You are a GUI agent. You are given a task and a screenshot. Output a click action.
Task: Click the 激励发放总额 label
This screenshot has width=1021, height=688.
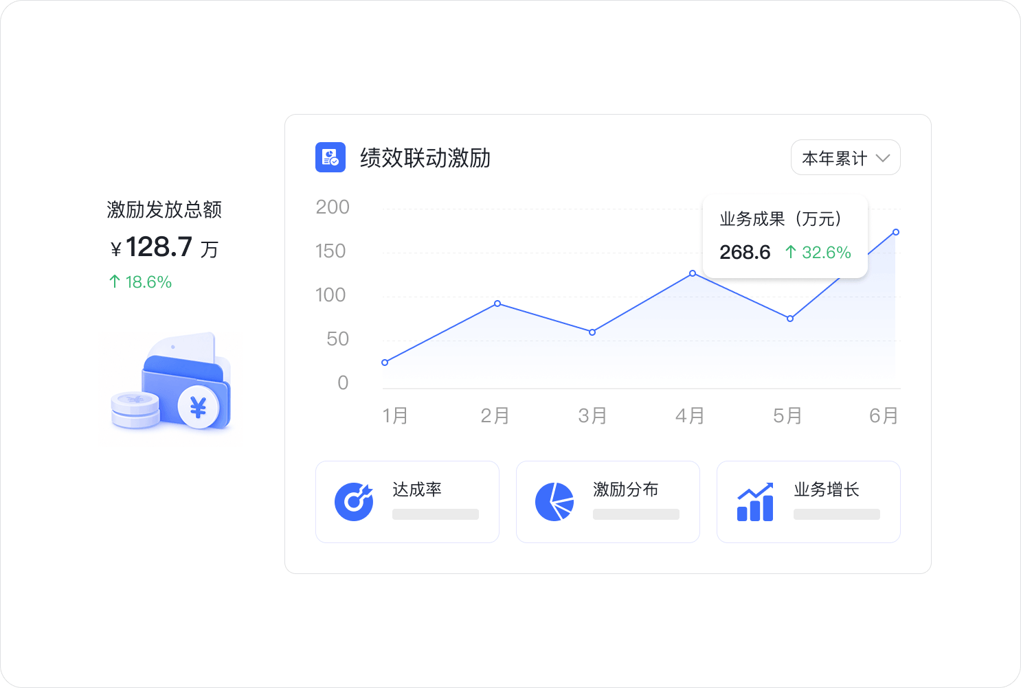point(164,209)
